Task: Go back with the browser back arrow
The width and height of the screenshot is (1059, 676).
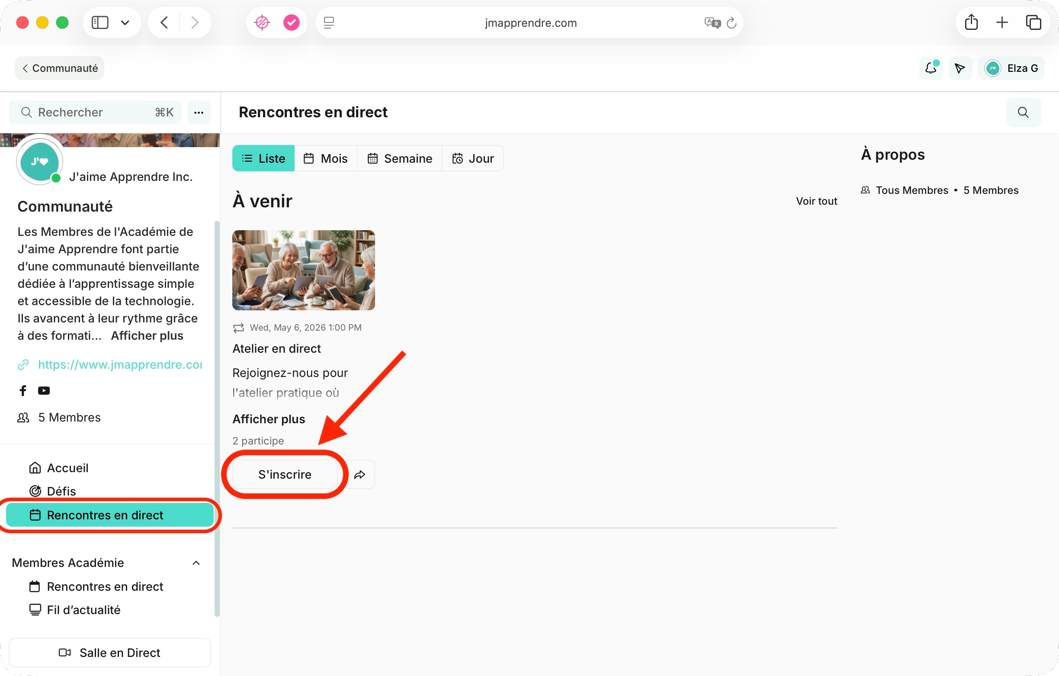Action: tap(164, 23)
